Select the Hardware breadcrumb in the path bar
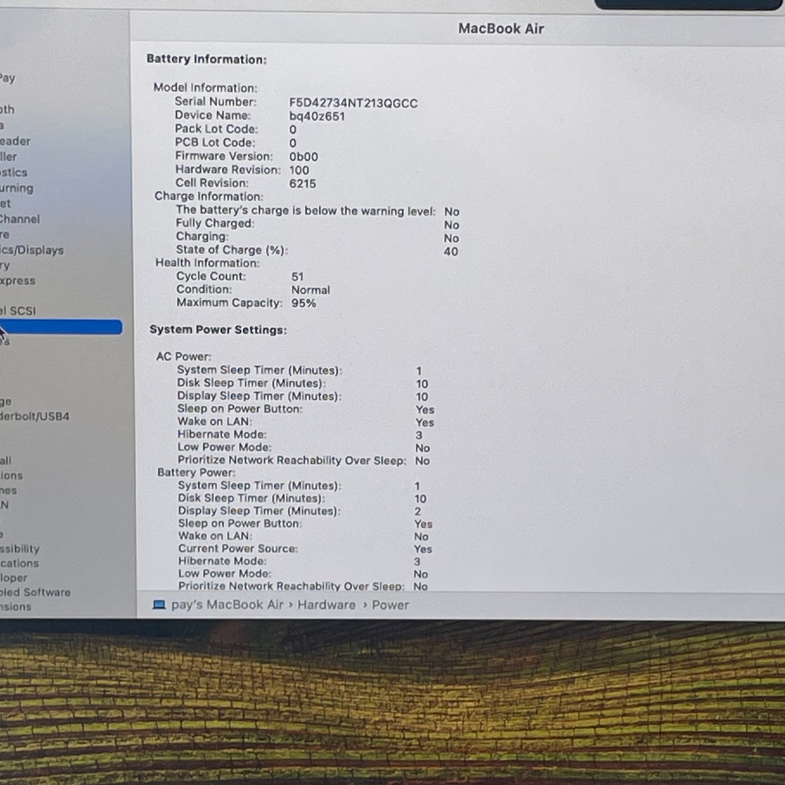The height and width of the screenshot is (785, 785). click(326, 605)
